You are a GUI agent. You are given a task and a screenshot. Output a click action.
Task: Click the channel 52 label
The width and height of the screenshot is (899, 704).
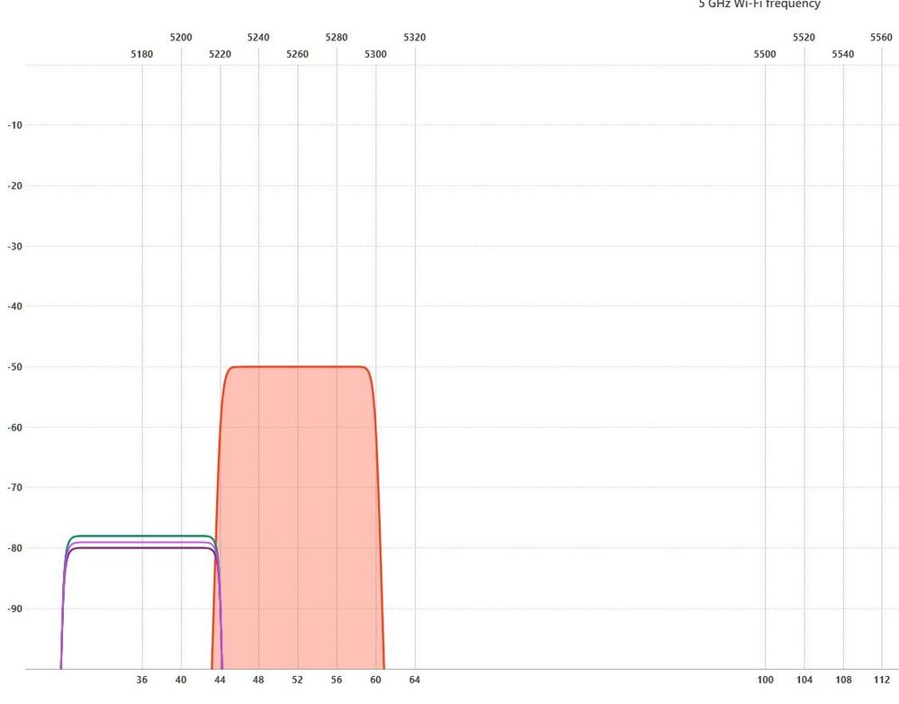pyautogui.click(x=298, y=680)
